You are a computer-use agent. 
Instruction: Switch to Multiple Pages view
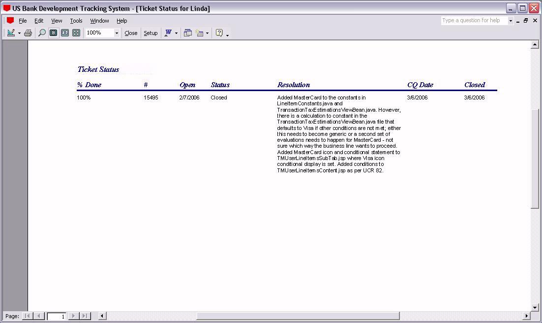tap(76, 33)
